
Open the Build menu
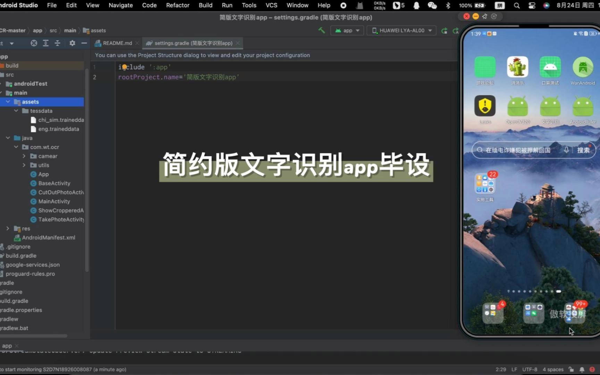(x=205, y=5)
